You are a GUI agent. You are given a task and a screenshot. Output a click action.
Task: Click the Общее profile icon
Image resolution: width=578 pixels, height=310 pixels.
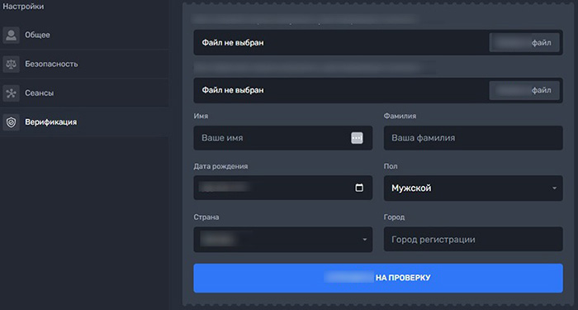point(11,35)
